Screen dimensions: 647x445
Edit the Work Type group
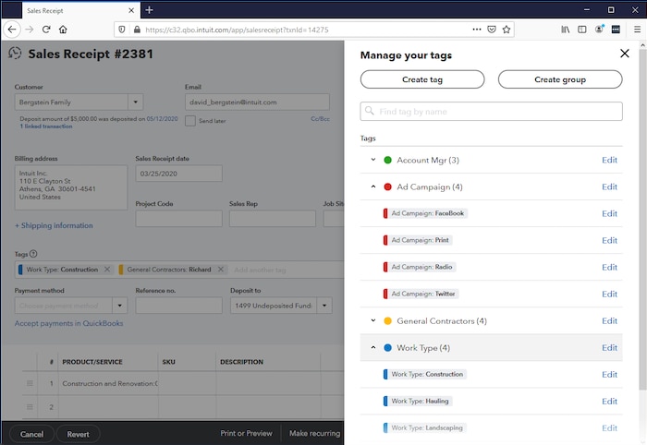(609, 347)
